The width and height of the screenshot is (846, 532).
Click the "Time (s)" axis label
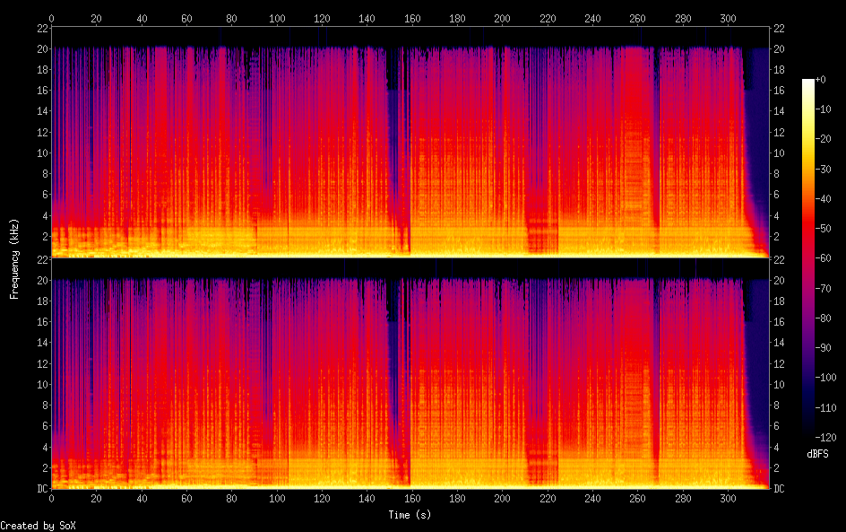pyautogui.click(x=410, y=515)
